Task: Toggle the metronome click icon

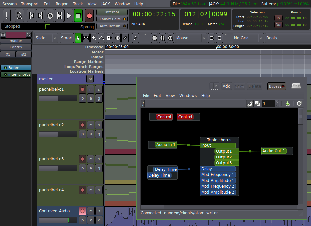Action: click(20, 15)
